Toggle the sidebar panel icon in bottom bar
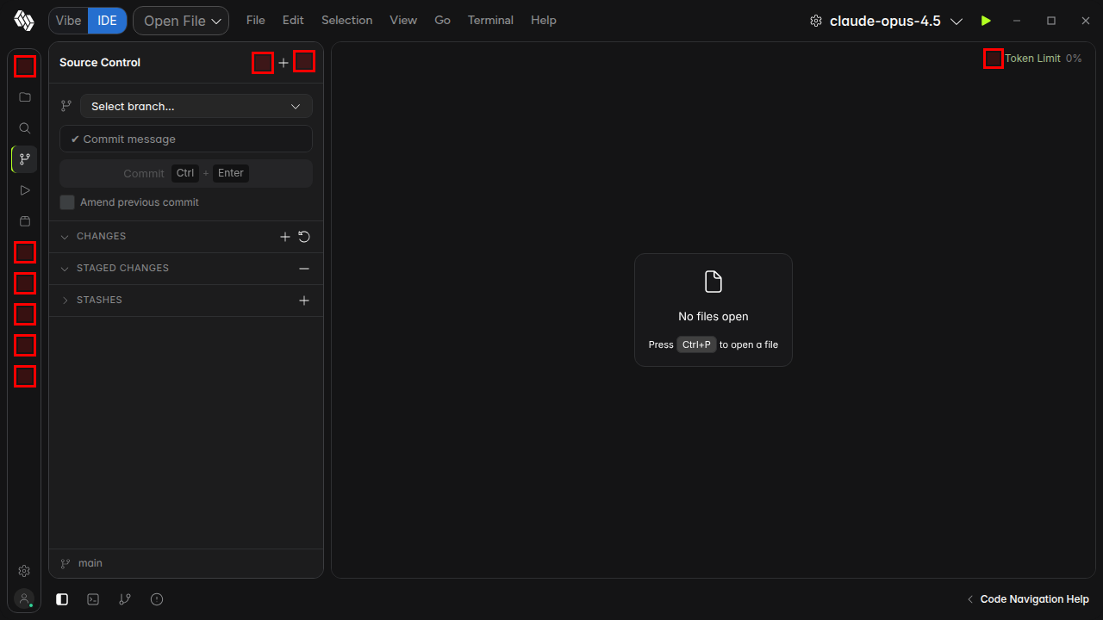The width and height of the screenshot is (1103, 620). tap(62, 599)
